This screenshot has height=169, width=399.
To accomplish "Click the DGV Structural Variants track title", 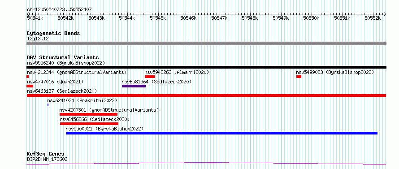I will pos(63,57).
